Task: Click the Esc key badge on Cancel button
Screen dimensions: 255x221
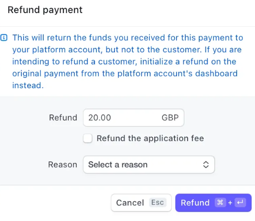Action: (158, 203)
